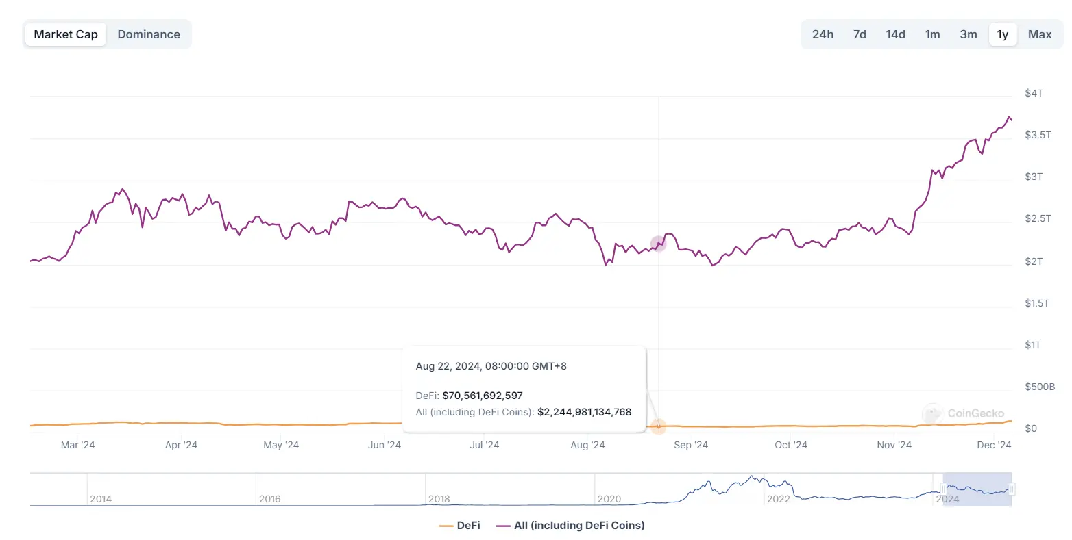Switch to the Dominance tab
The image size is (1072, 540).
[149, 34]
